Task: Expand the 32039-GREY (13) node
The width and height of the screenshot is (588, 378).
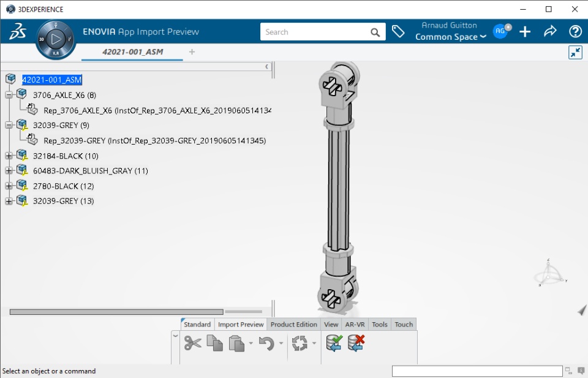Action: 9,201
